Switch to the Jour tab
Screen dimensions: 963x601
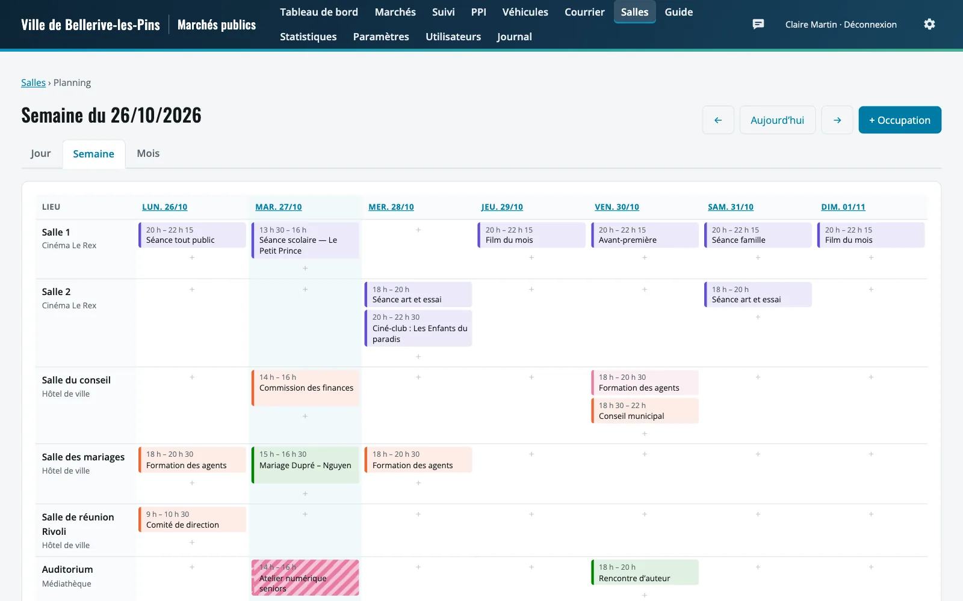[x=41, y=154]
